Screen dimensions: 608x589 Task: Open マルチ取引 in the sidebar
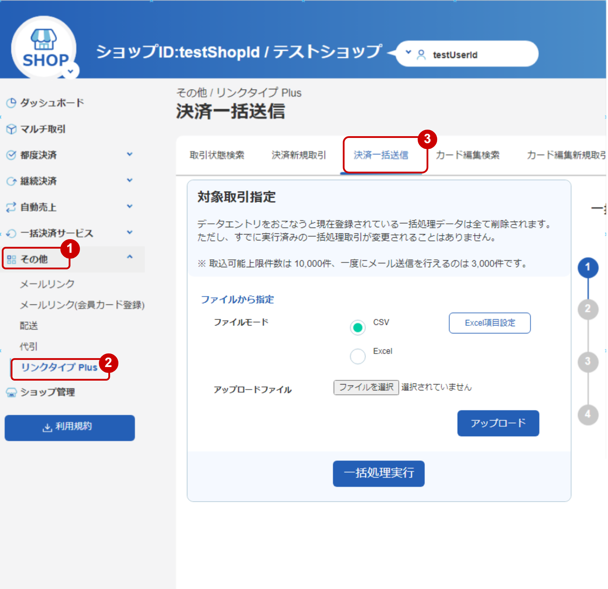point(43,129)
